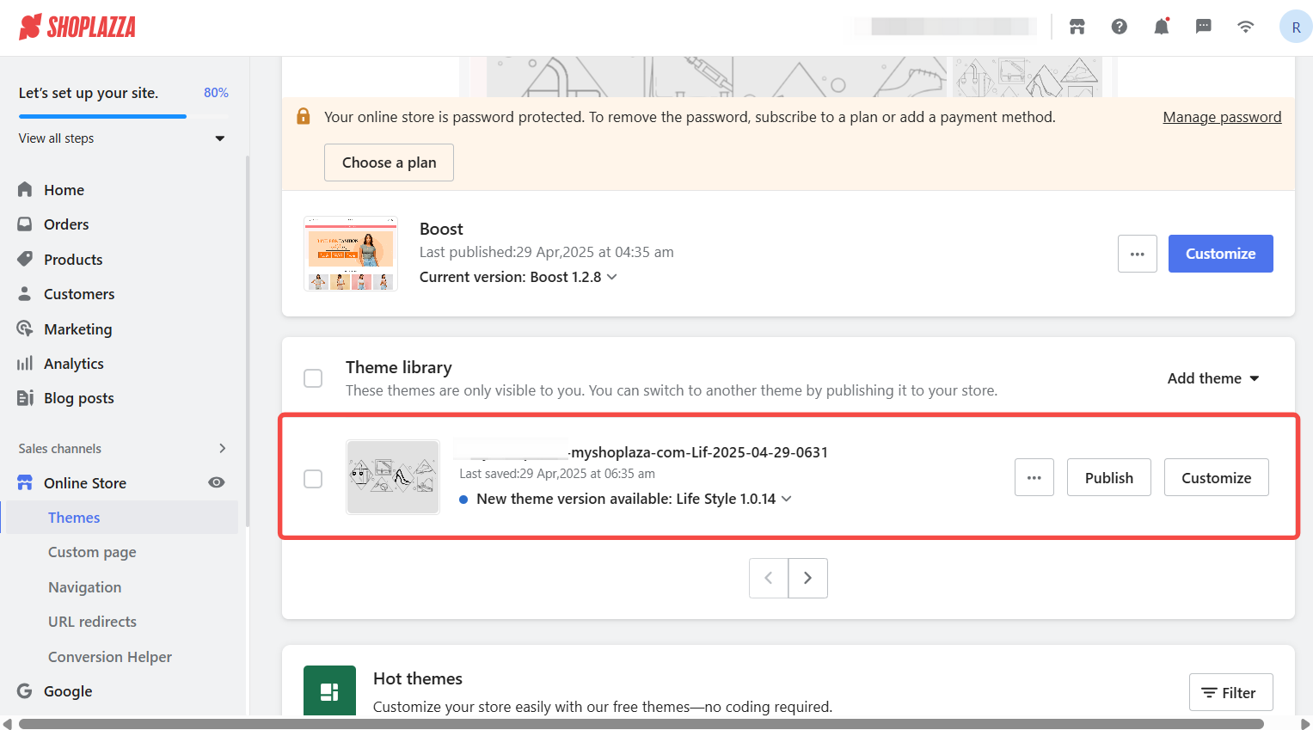This screenshot has height=730, width=1313.
Task: Expand the new theme version dropdown
Action: (787, 499)
